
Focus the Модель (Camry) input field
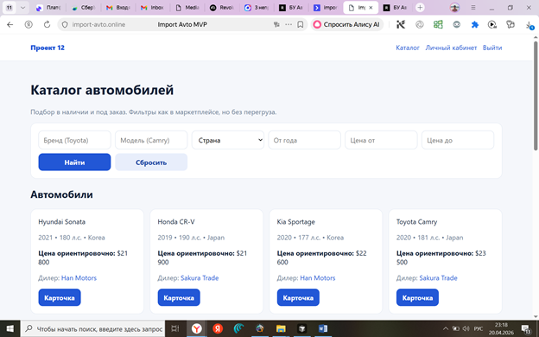(x=151, y=140)
